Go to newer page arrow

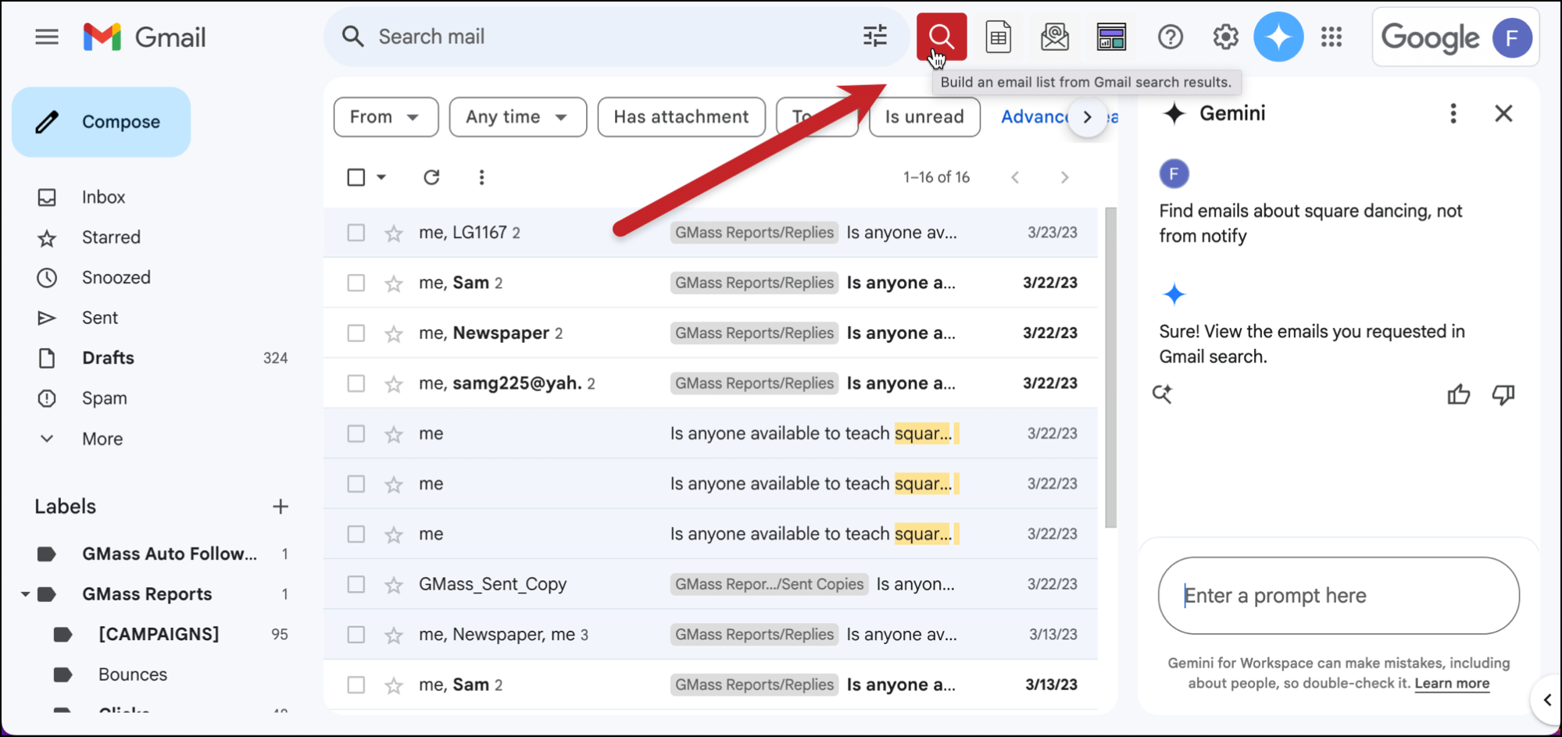click(x=1015, y=177)
